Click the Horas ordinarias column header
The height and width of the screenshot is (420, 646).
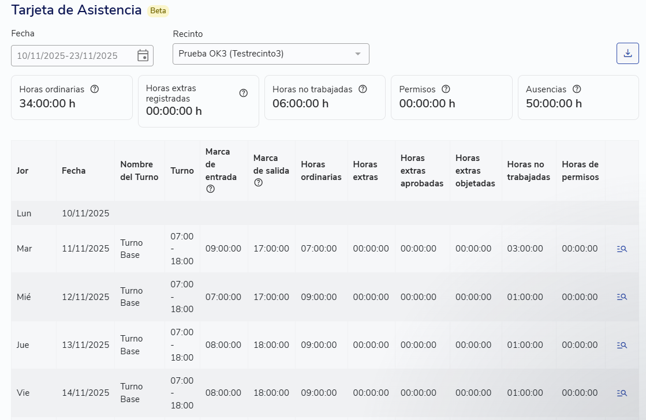pos(321,171)
